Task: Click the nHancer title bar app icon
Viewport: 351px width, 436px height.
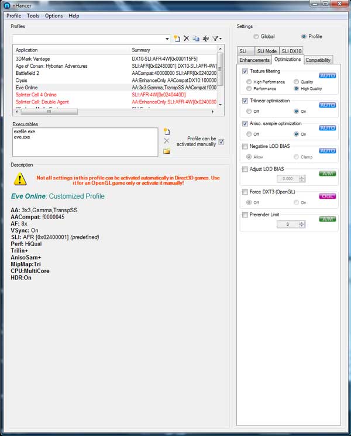Action: click(7, 6)
